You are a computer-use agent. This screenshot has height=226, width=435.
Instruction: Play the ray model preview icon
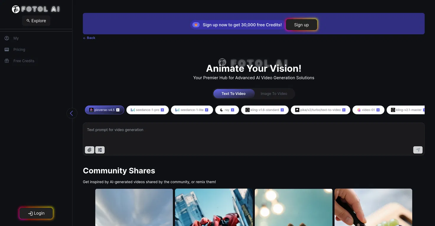coord(232,110)
